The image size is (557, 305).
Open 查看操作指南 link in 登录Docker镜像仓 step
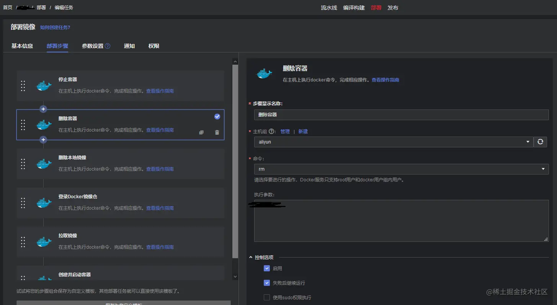(x=160, y=208)
